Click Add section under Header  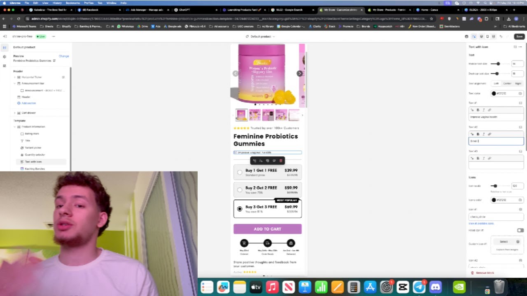[x=29, y=103]
